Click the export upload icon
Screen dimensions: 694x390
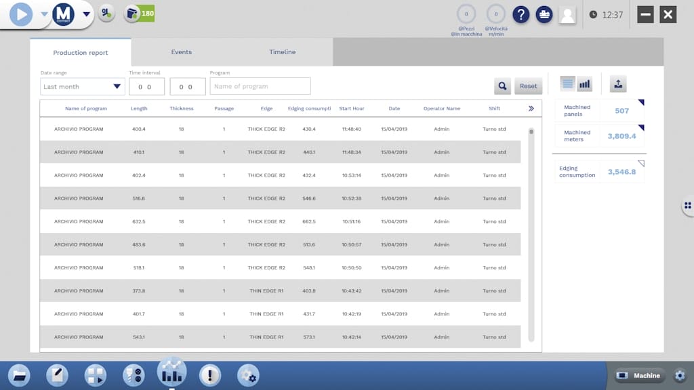coord(617,84)
